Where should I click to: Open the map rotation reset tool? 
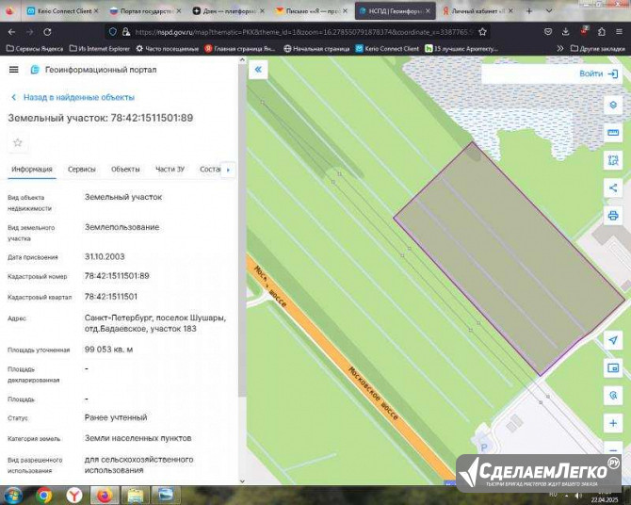(x=613, y=396)
